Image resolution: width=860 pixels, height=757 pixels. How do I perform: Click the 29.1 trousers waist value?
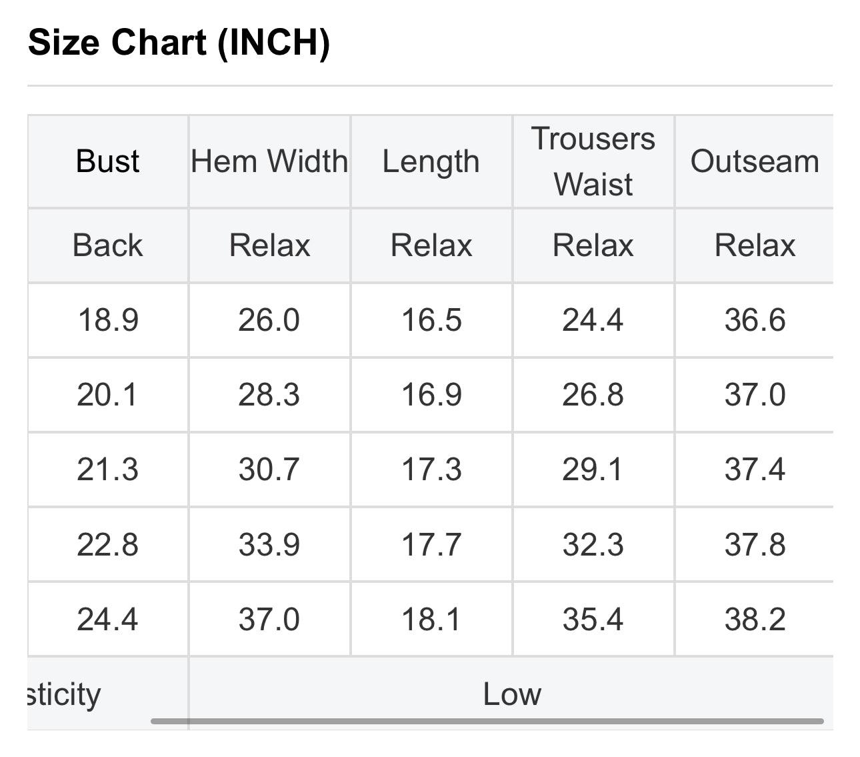tap(593, 470)
